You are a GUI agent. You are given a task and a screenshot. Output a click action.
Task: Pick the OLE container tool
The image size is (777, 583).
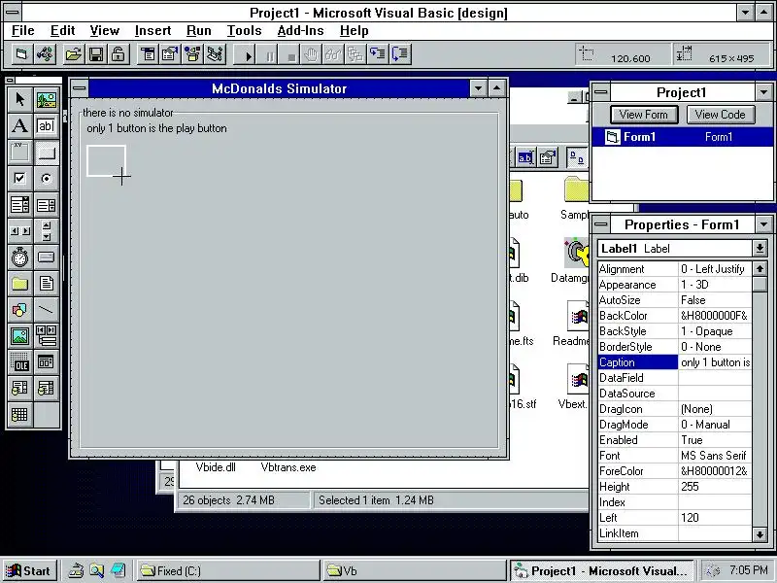(x=19, y=362)
